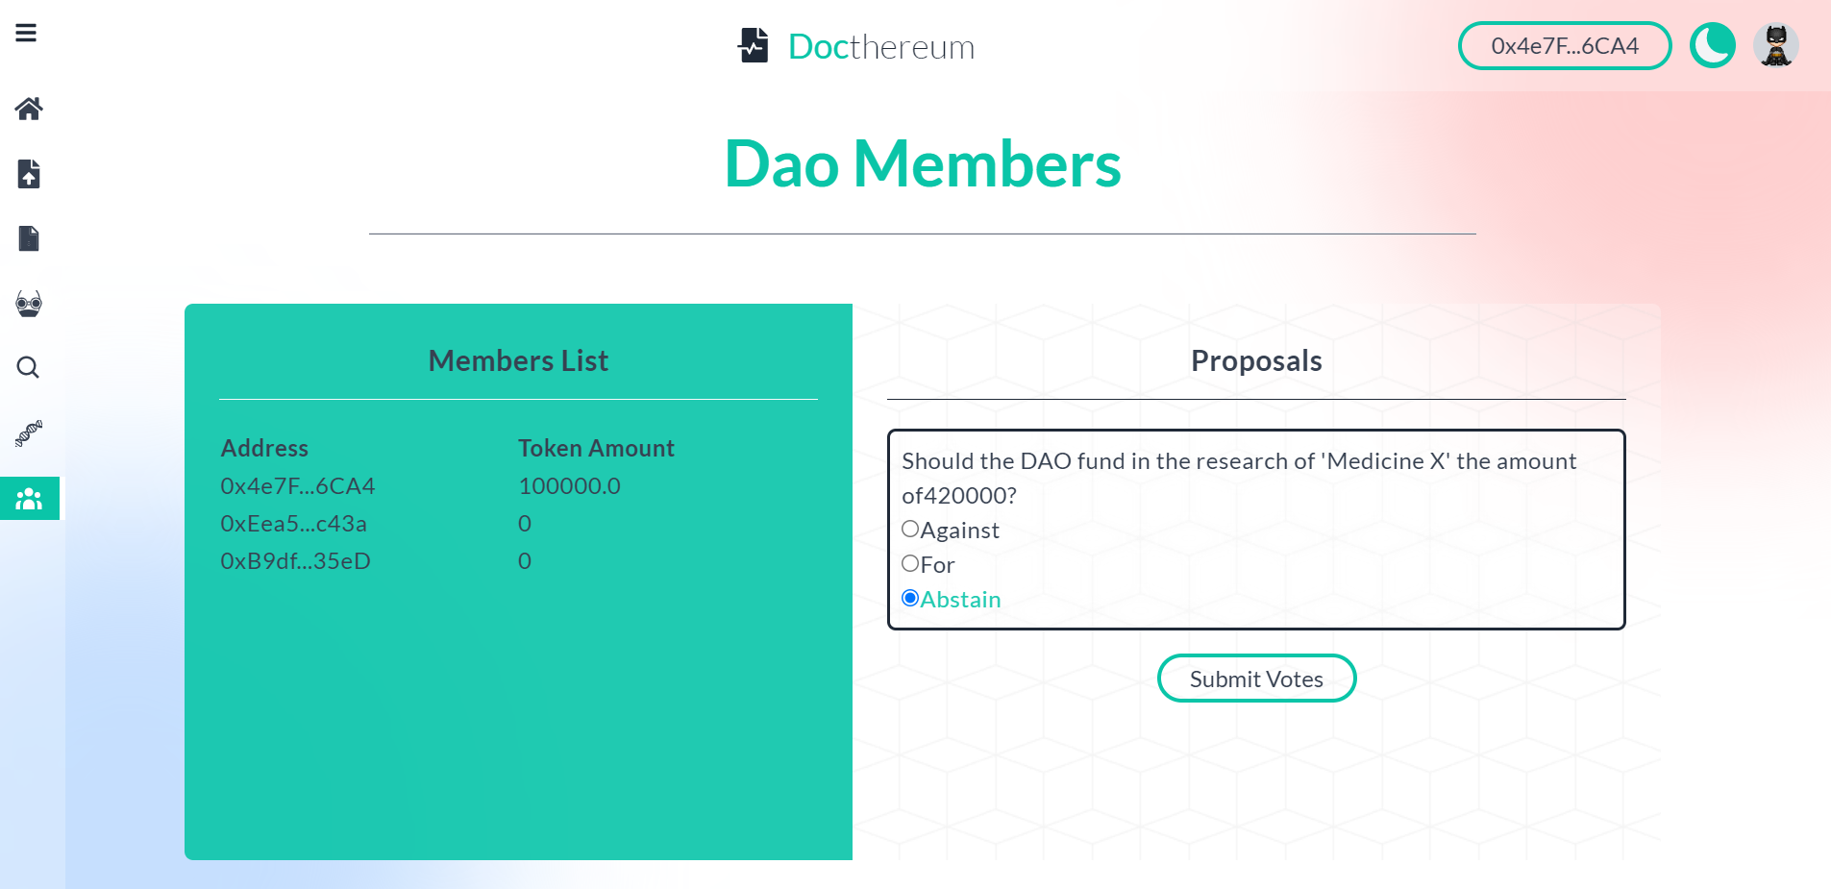Viewport: 1831px width, 889px height.
Task: Open the doctor mask sidebar icon
Action: 29,304
